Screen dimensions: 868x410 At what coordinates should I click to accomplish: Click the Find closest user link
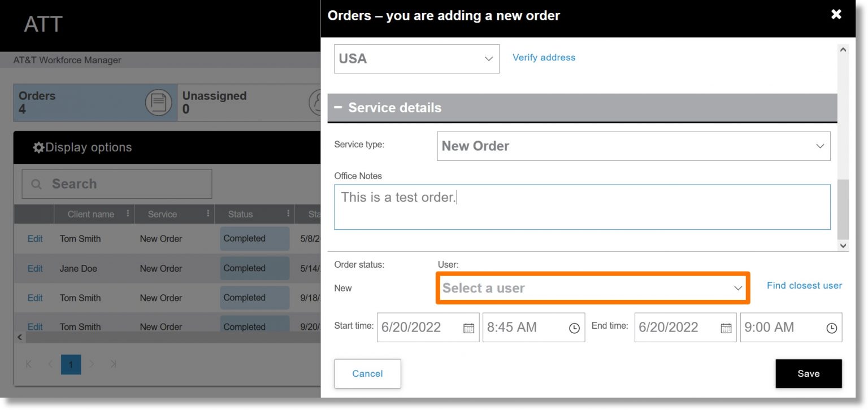tap(804, 285)
